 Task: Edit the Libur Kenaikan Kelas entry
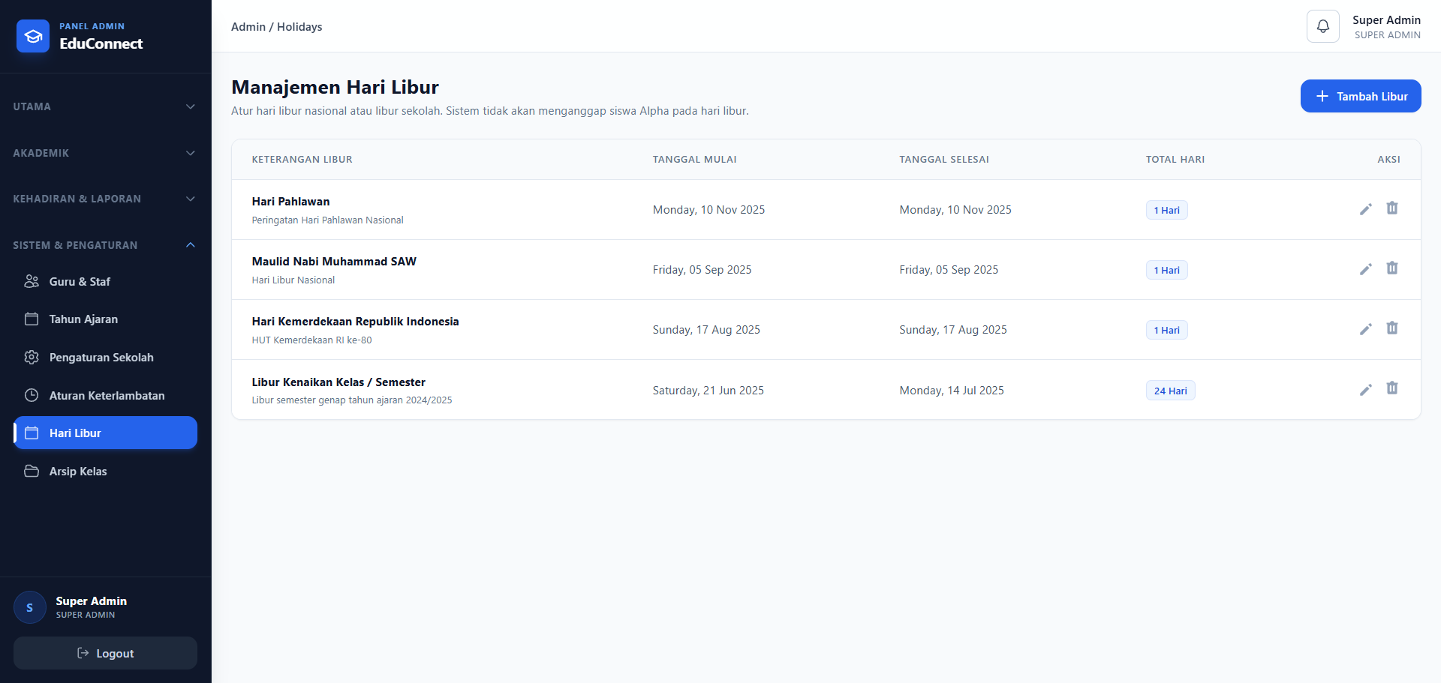point(1366,390)
